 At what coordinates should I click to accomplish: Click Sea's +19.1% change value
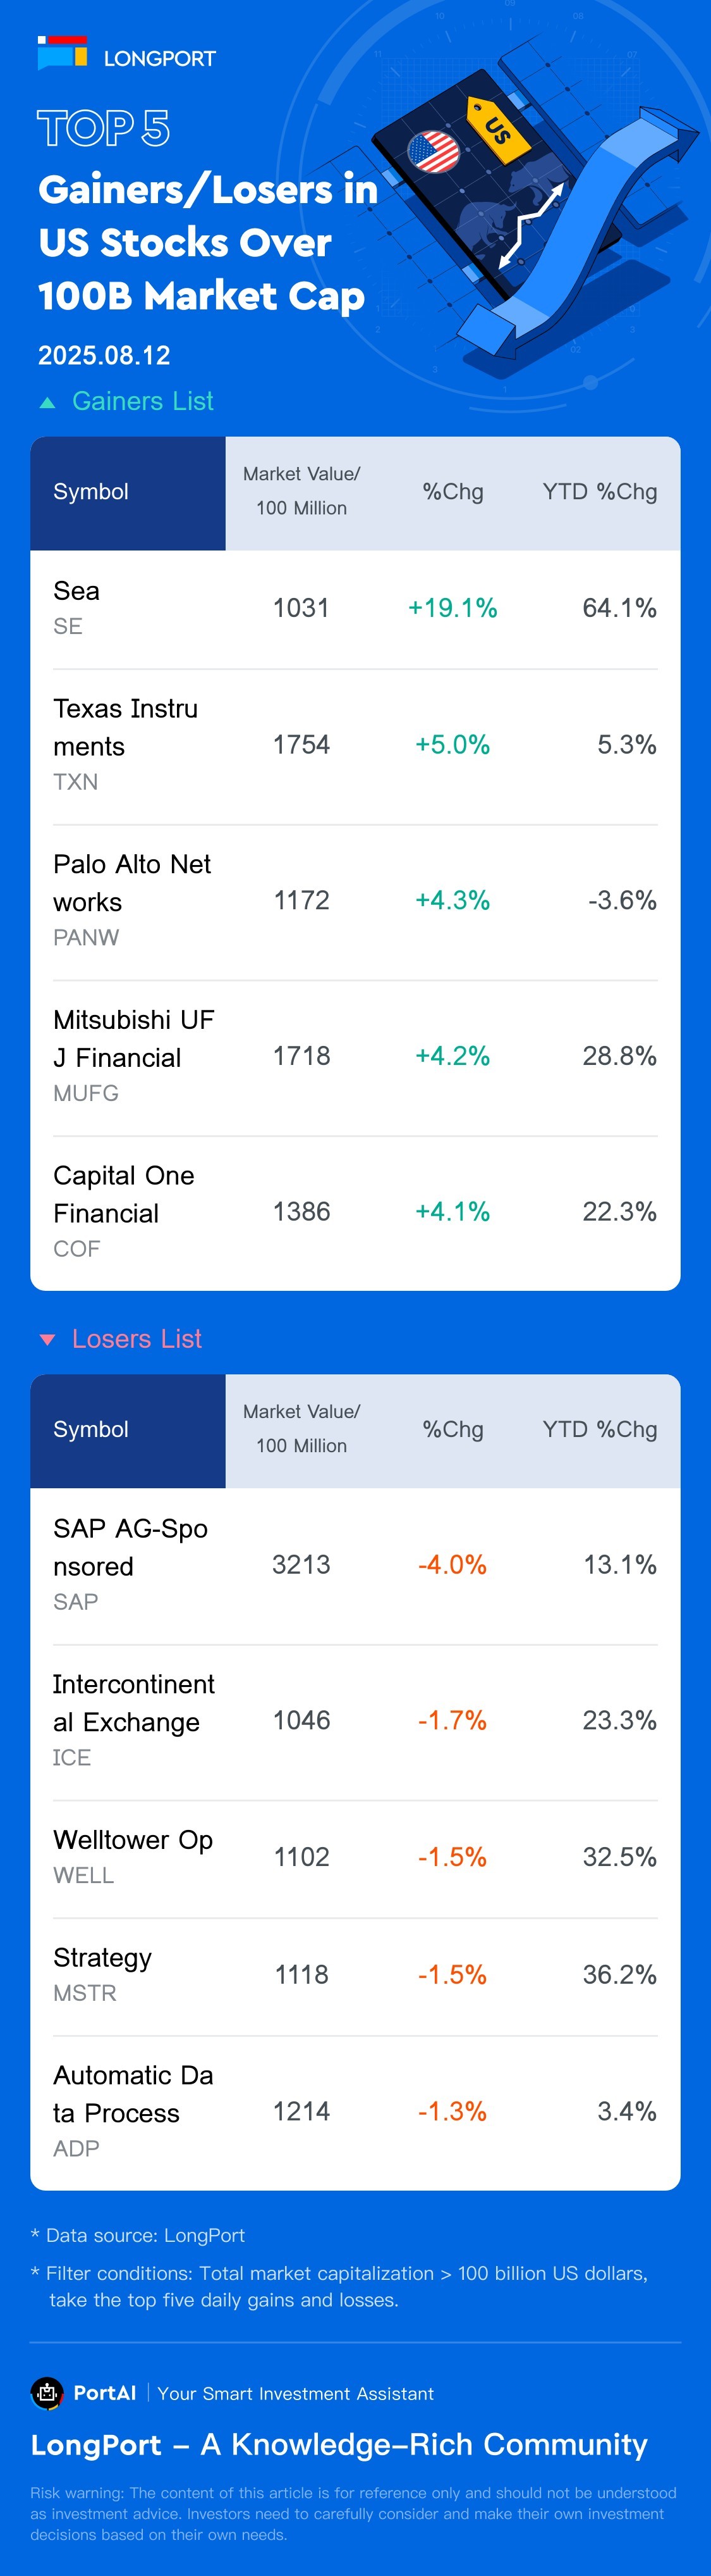click(x=453, y=608)
